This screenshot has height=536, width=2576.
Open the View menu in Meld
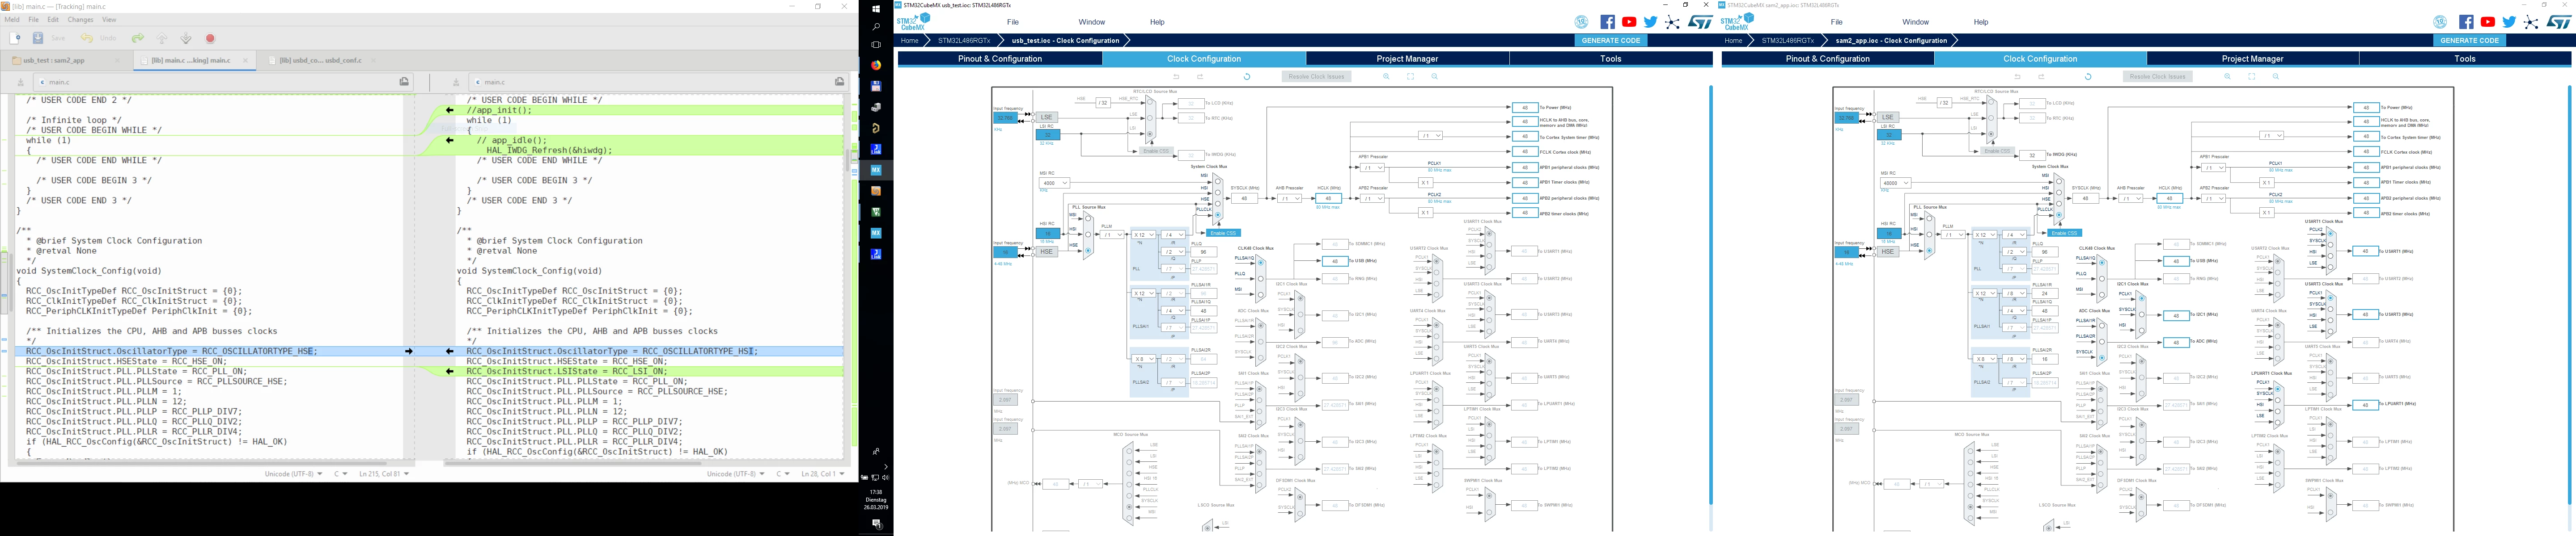[109, 20]
